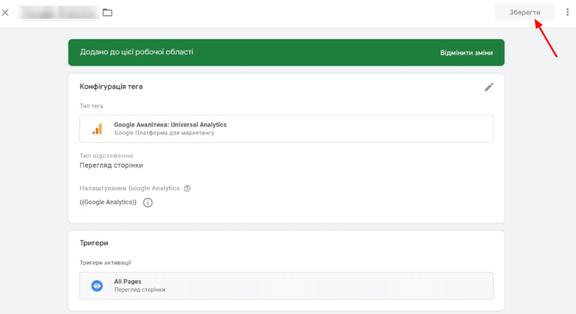
Task: Close the tag editor with X icon
Action: coord(5,12)
